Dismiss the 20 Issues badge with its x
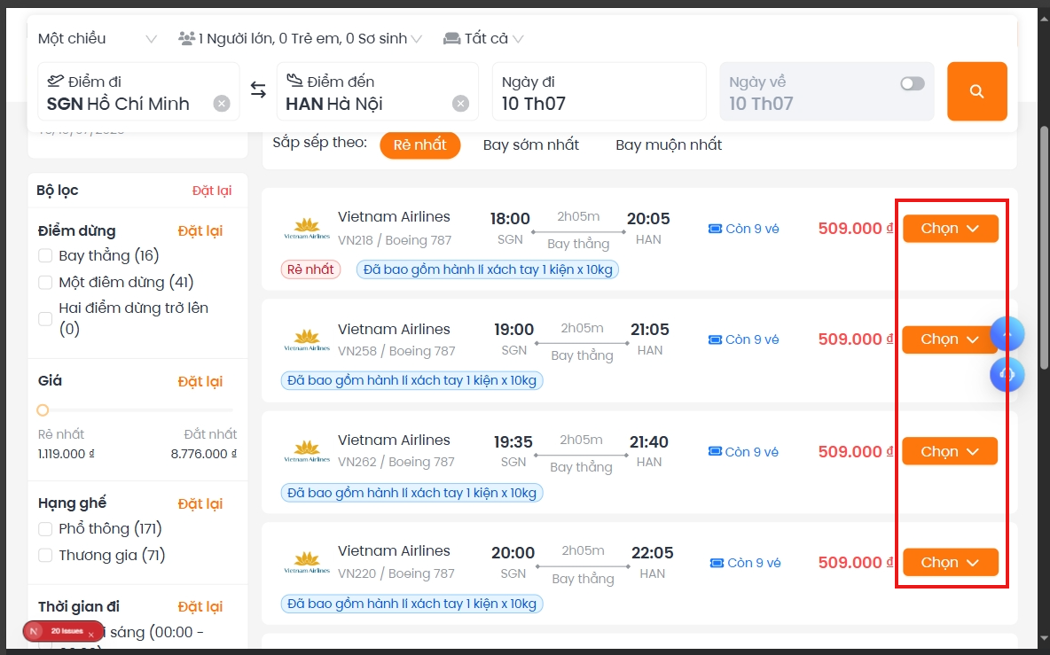1050x655 pixels. (x=91, y=635)
